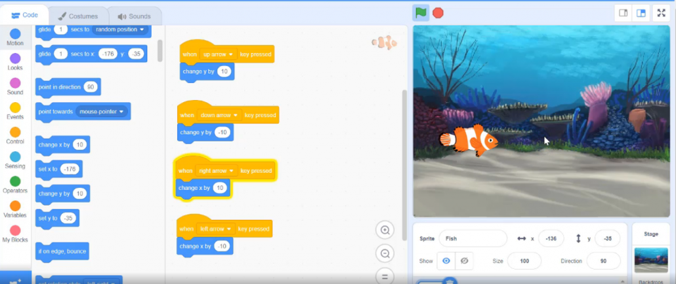This screenshot has height=284, width=676.
Task: Click the if on edge, bounce block
Action: pos(62,251)
